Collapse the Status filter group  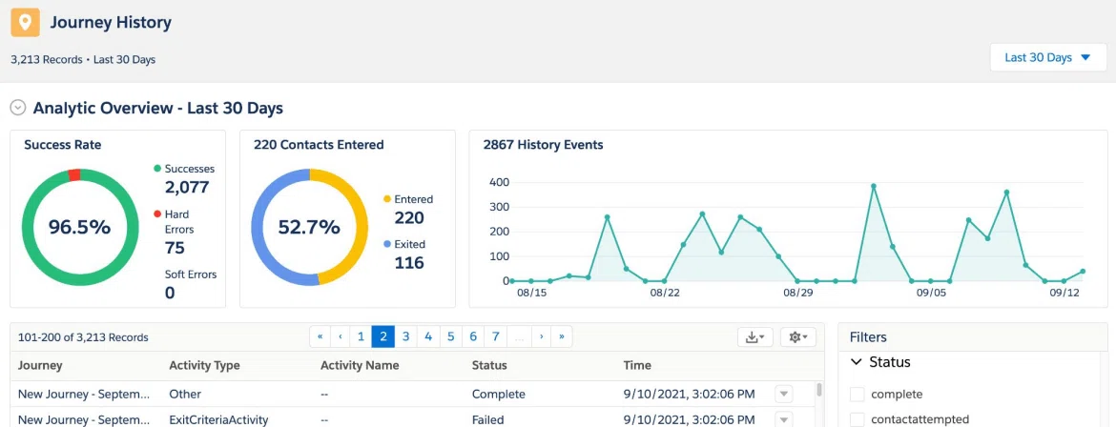[x=857, y=362]
